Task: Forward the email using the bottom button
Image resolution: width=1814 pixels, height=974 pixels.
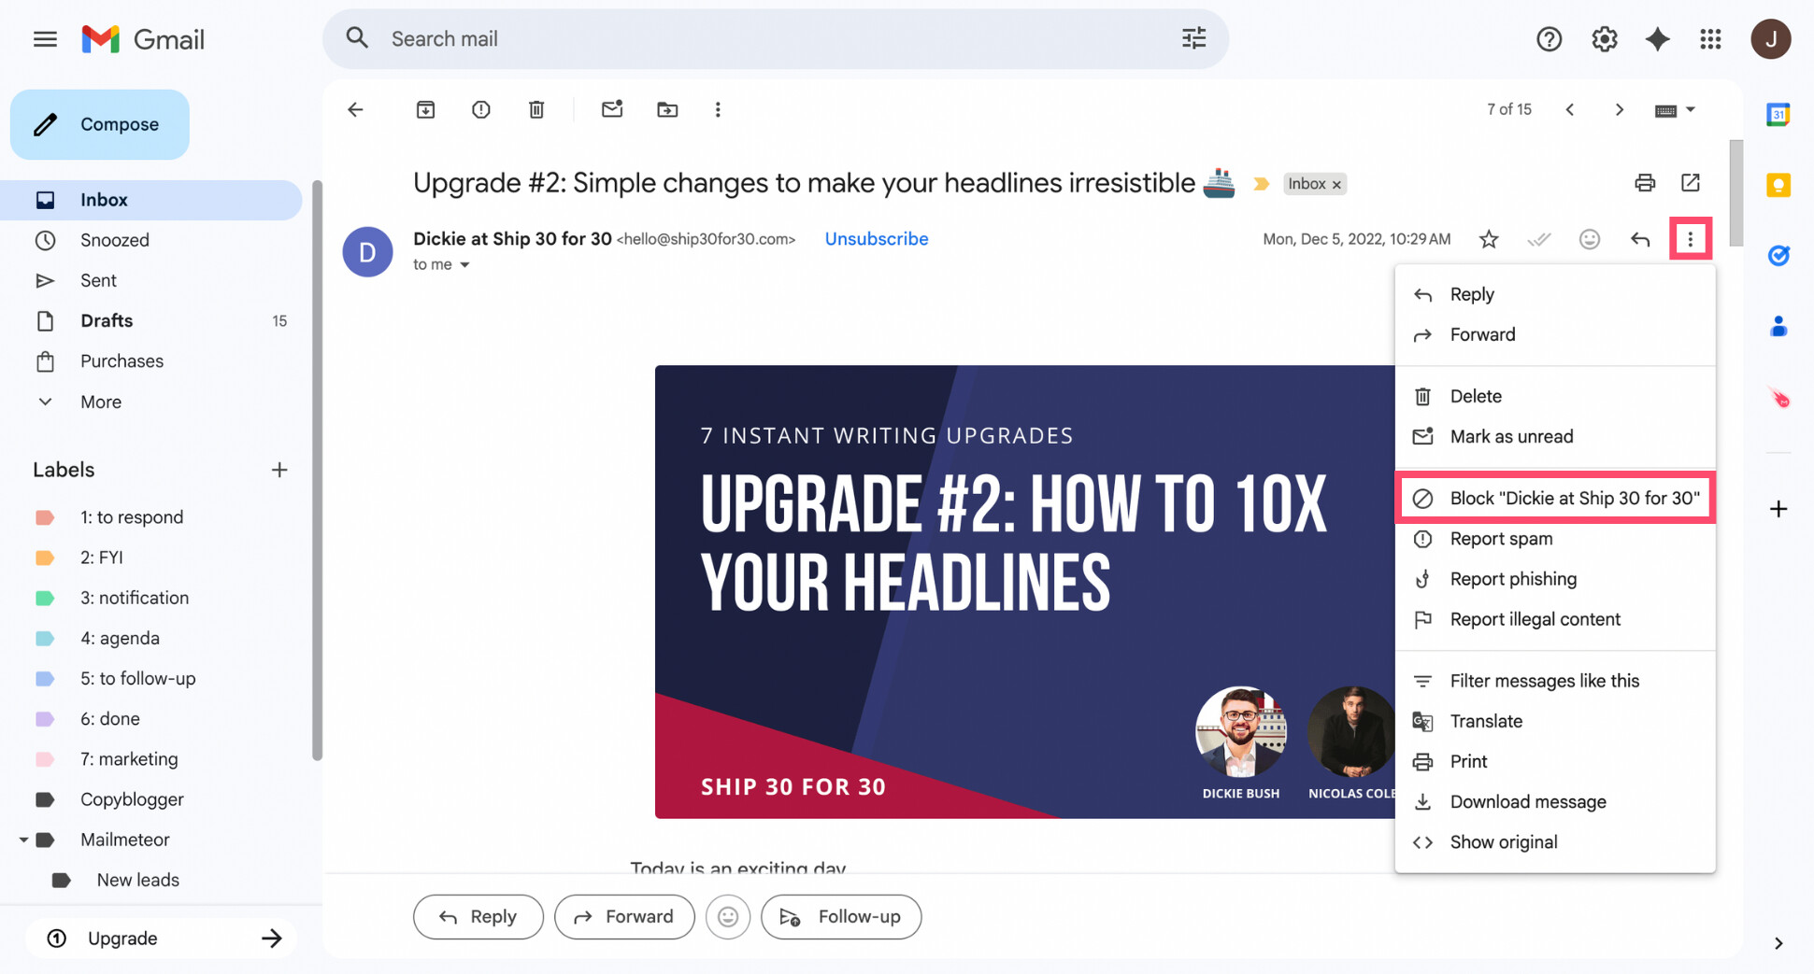Action: [624, 916]
